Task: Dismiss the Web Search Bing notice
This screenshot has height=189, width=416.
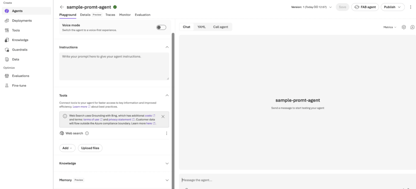Action: click(163, 116)
